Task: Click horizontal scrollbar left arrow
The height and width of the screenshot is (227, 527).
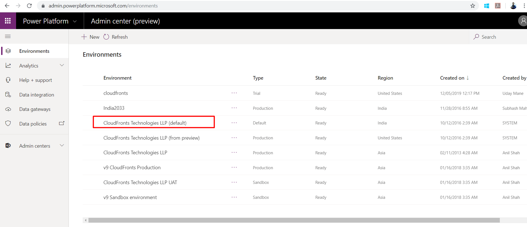Action: coord(86,220)
